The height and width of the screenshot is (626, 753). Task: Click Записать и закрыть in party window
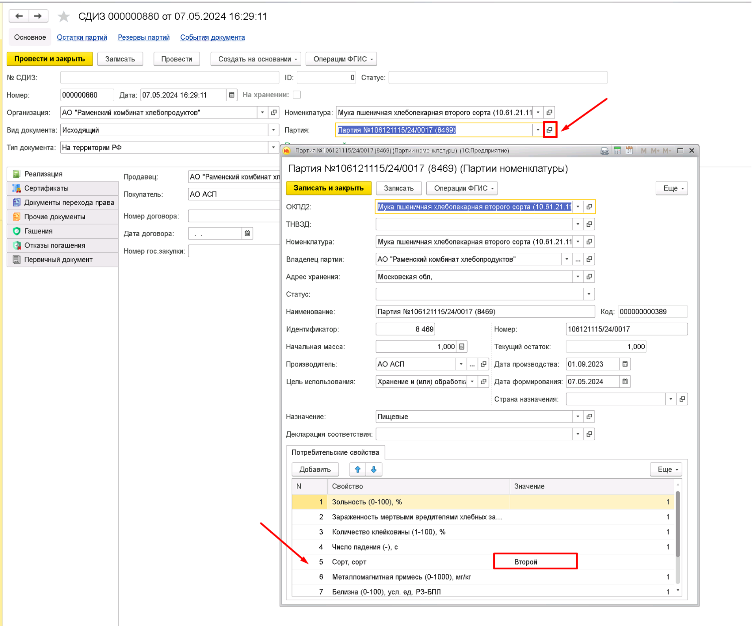329,188
